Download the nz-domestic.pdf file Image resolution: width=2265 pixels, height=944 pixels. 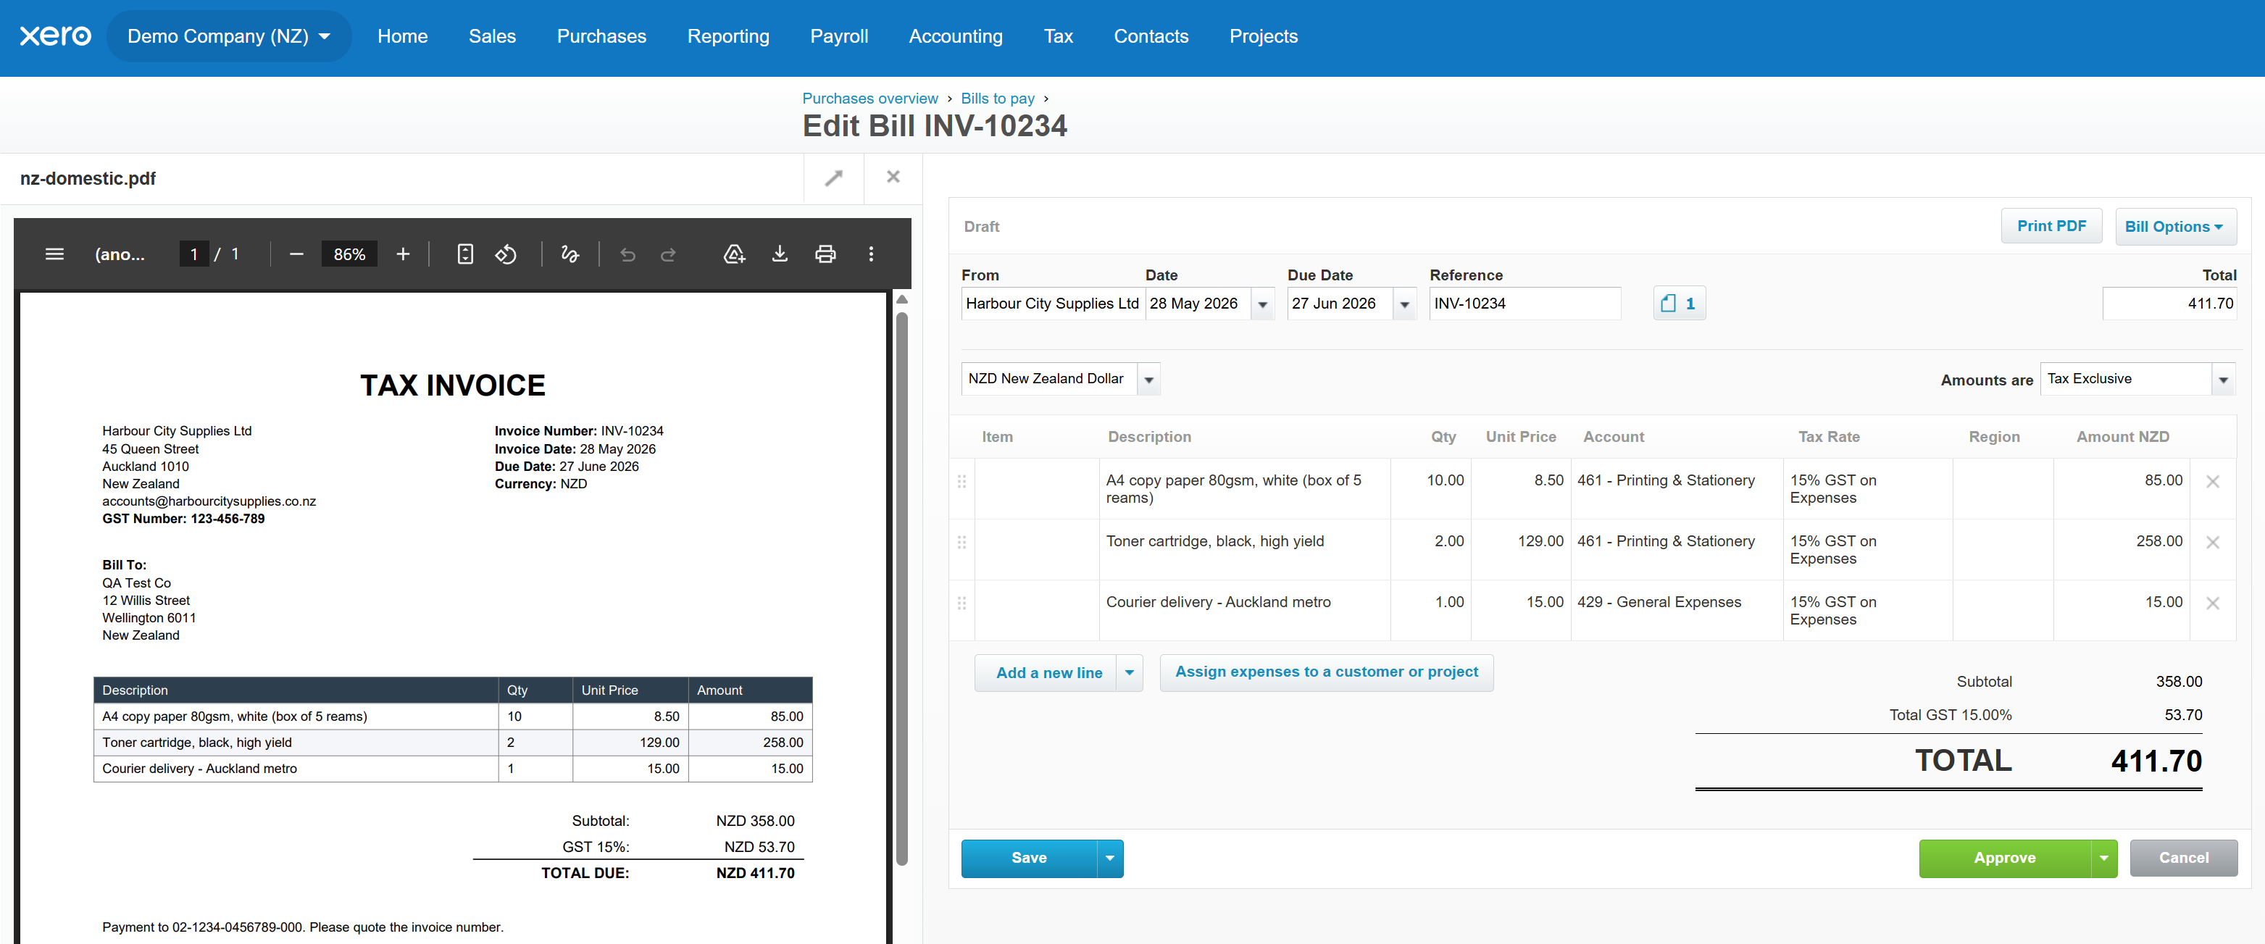779,254
